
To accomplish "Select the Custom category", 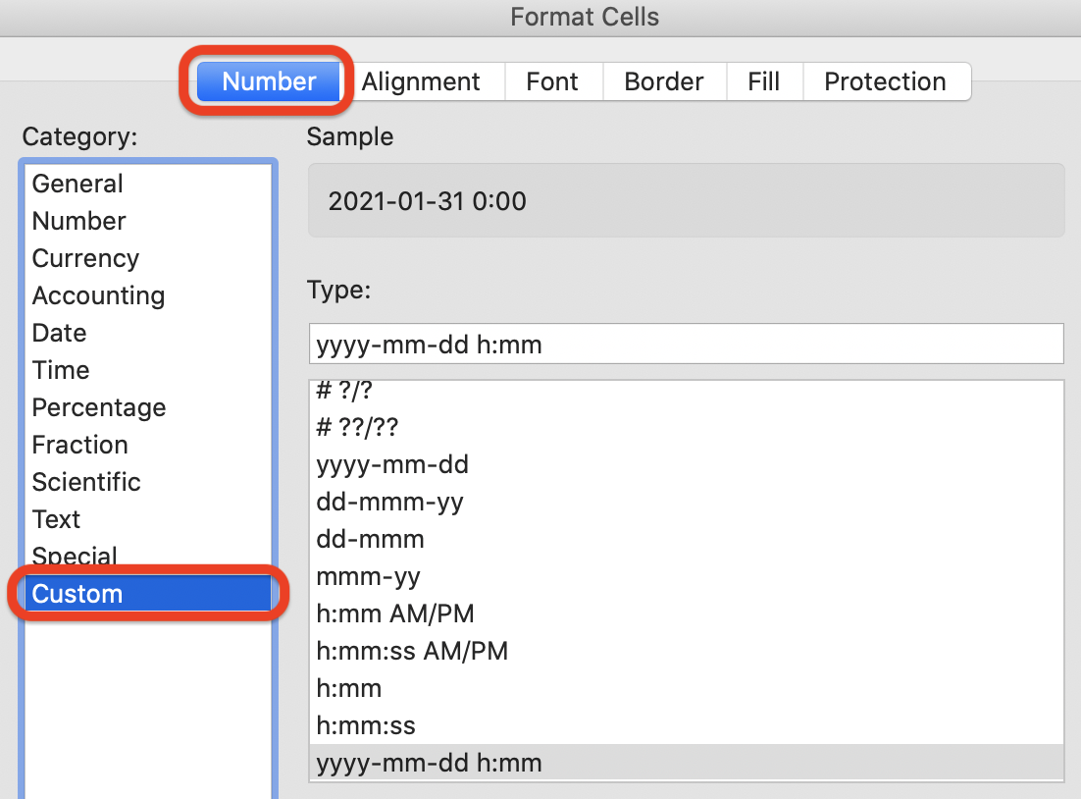I will [x=77, y=594].
